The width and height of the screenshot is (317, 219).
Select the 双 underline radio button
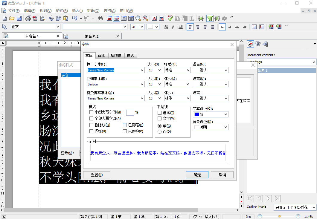159,132
